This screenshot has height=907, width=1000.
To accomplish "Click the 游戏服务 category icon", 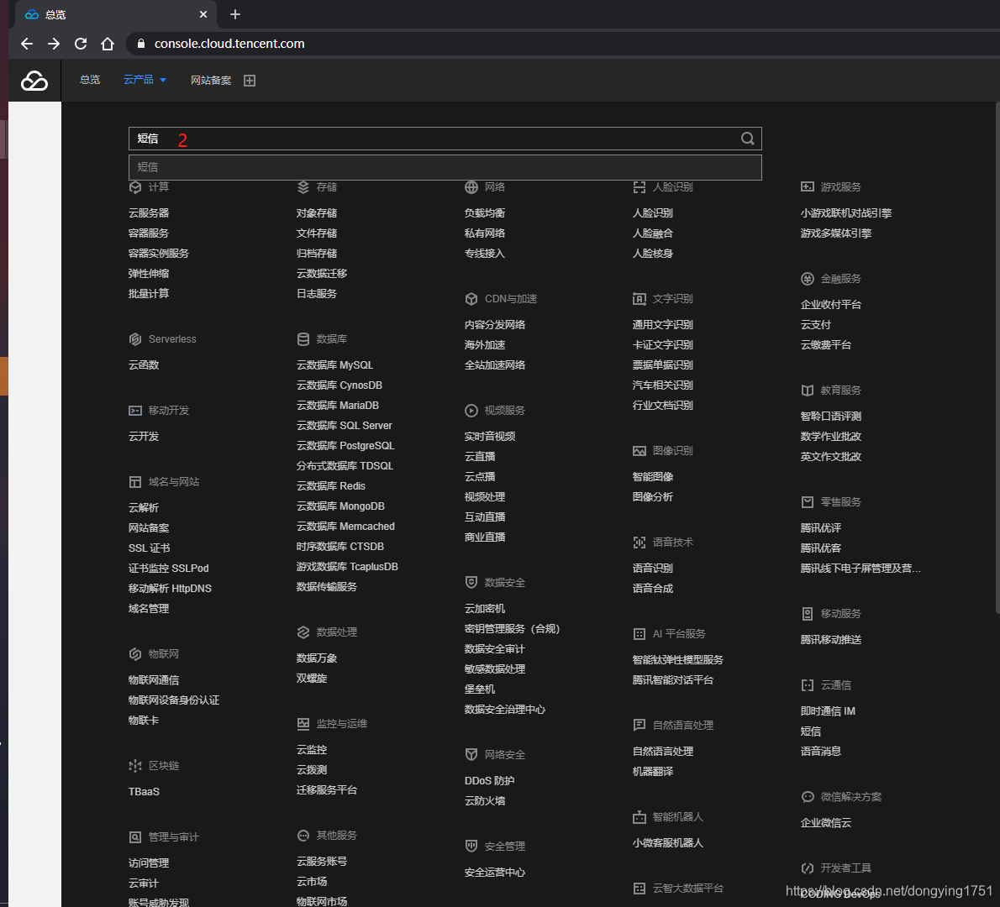I will (808, 186).
